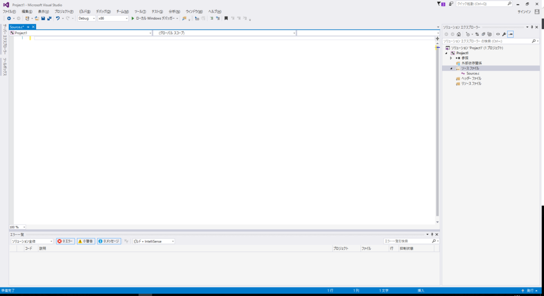Open the Debug configuration dropdown
The height and width of the screenshot is (296, 544).
pos(87,19)
